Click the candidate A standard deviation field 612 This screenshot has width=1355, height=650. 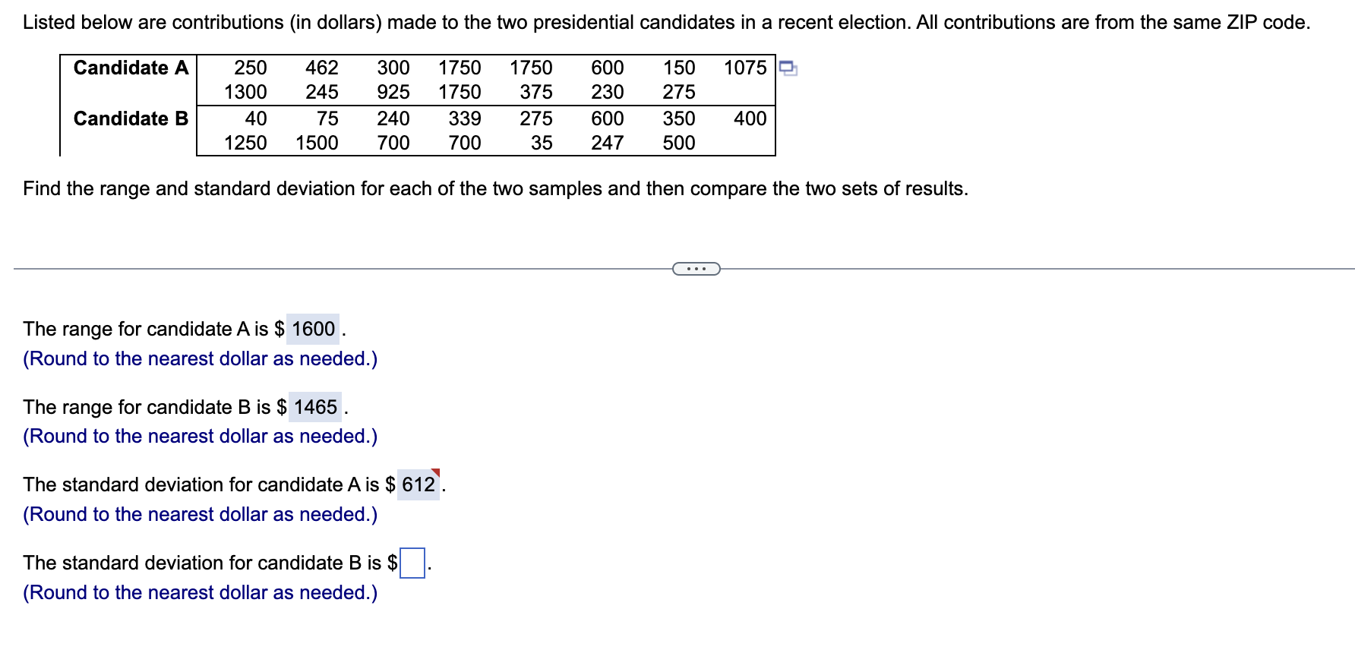click(419, 484)
